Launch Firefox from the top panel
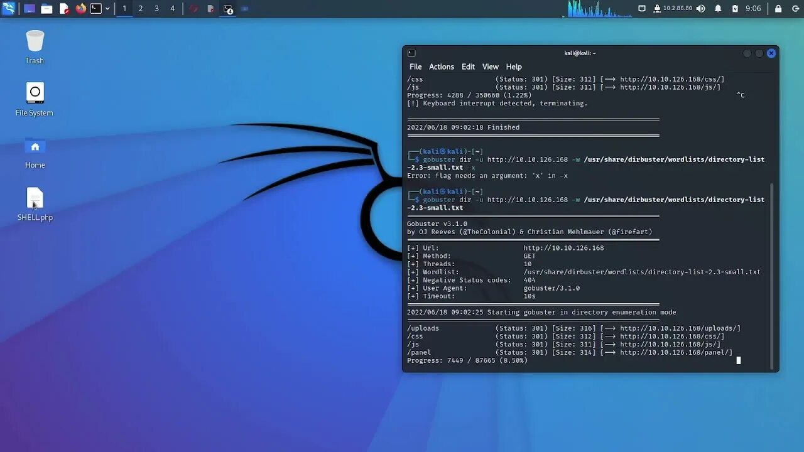Image resolution: width=804 pixels, height=452 pixels. pos(80,9)
